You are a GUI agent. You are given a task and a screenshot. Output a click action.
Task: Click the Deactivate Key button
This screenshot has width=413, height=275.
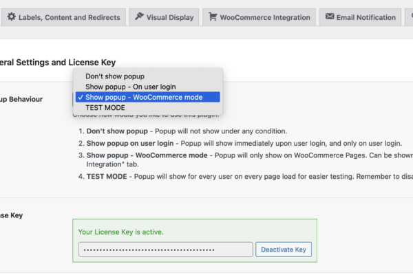[x=284, y=250]
